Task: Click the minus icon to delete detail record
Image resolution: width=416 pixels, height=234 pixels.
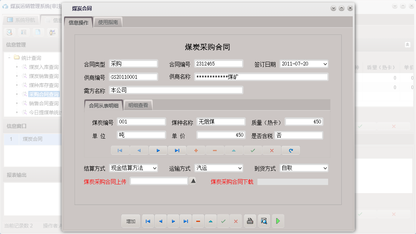Action: pyautogui.click(x=215, y=150)
